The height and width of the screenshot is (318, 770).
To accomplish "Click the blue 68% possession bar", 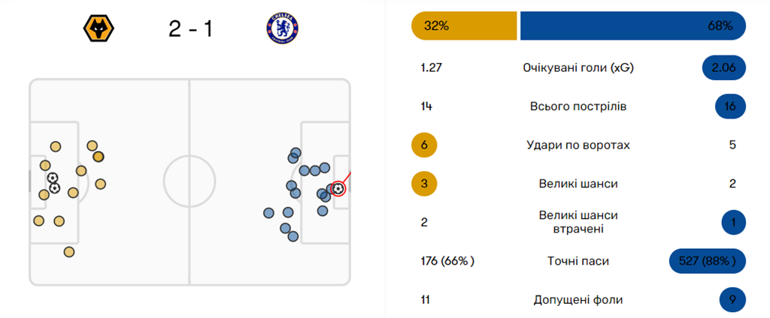I will click(632, 25).
